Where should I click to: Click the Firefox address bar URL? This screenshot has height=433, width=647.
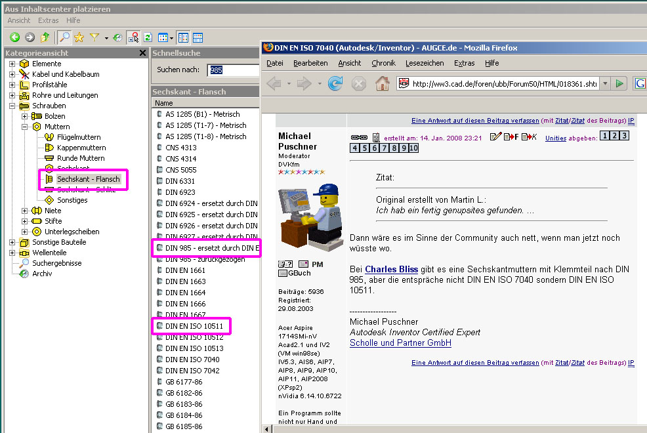tap(504, 84)
